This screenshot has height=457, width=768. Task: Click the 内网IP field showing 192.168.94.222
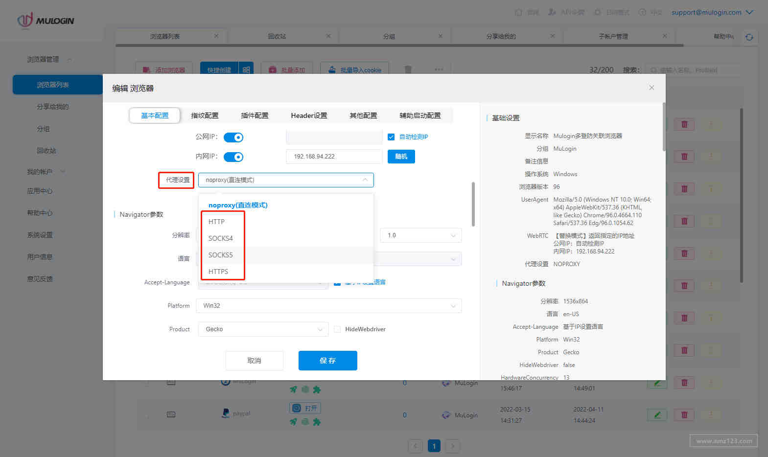(334, 157)
